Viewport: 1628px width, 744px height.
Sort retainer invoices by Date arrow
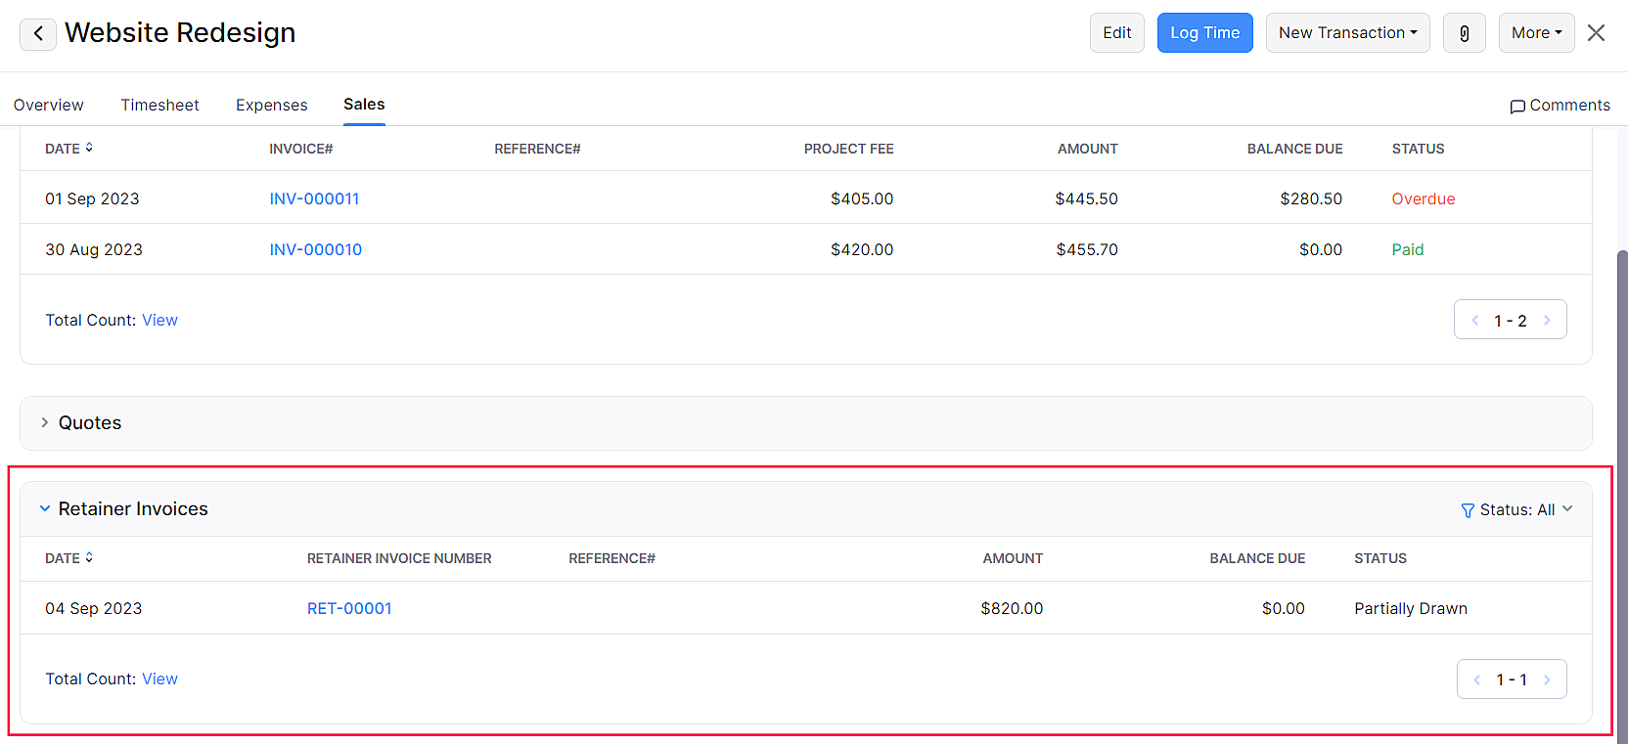pyautogui.click(x=89, y=557)
